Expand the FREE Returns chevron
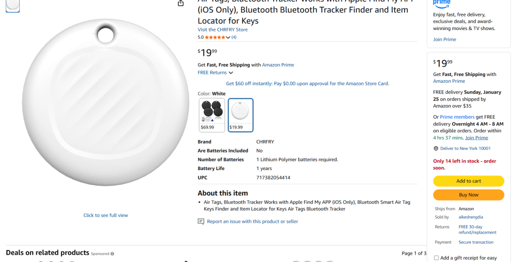The image size is (512, 262). click(x=231, y=73)
